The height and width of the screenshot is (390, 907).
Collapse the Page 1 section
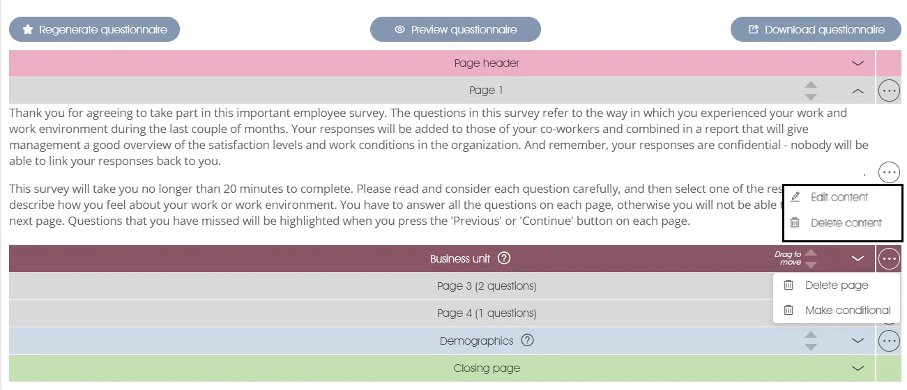(x=858, y=91)
